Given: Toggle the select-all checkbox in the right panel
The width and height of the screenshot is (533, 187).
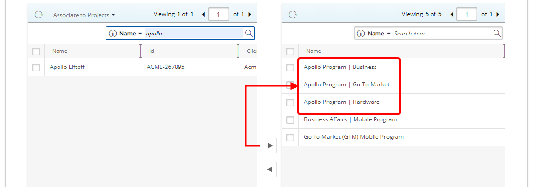Looking at the screenshot, I should click(x=290, y=51).
